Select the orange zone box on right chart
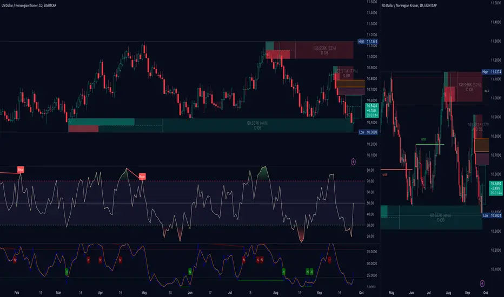 tap(481, 145)
